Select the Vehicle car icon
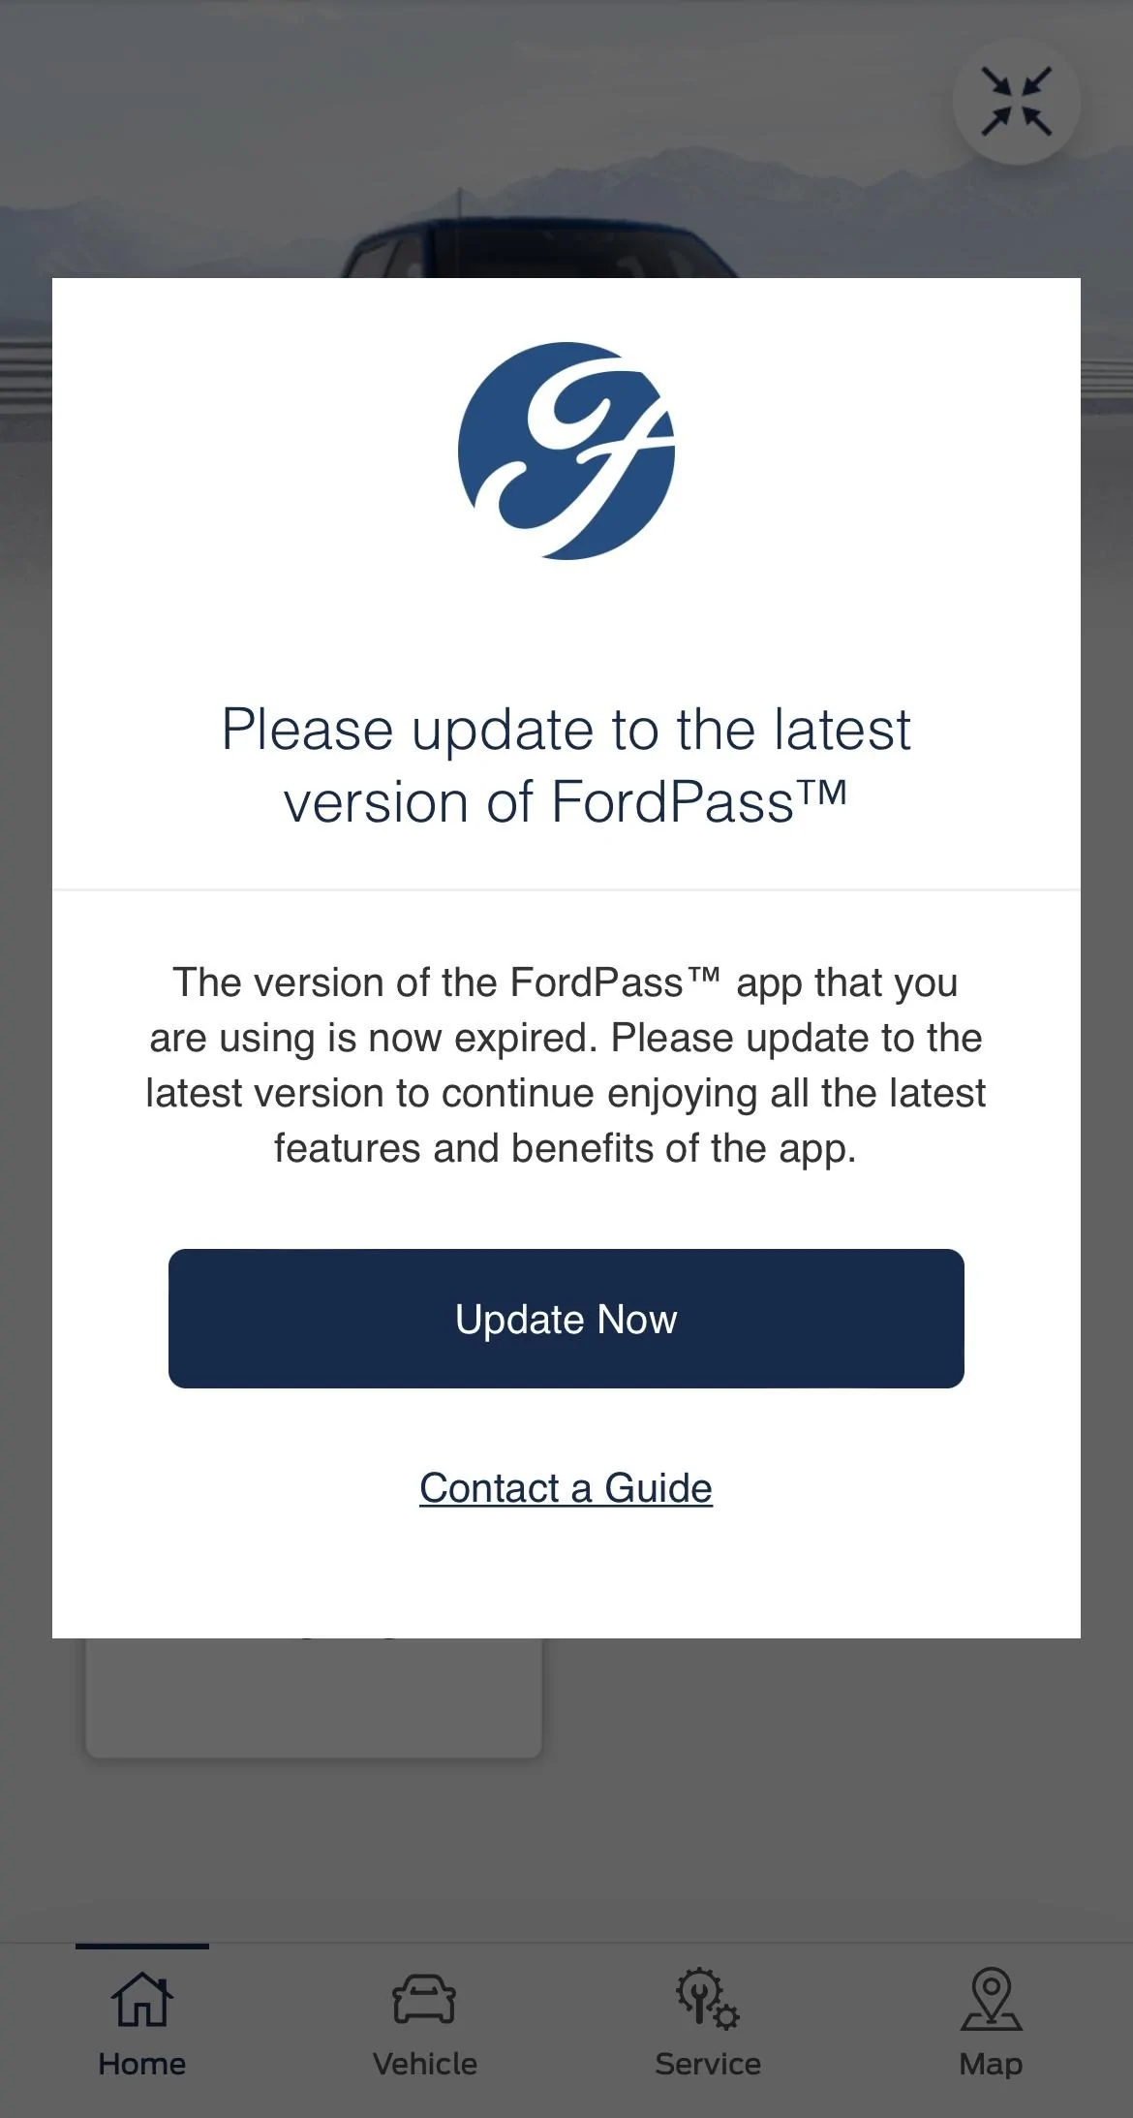Image resolution: width=1133 pixels, height=2118 pixels. [x=424, y=1999]
